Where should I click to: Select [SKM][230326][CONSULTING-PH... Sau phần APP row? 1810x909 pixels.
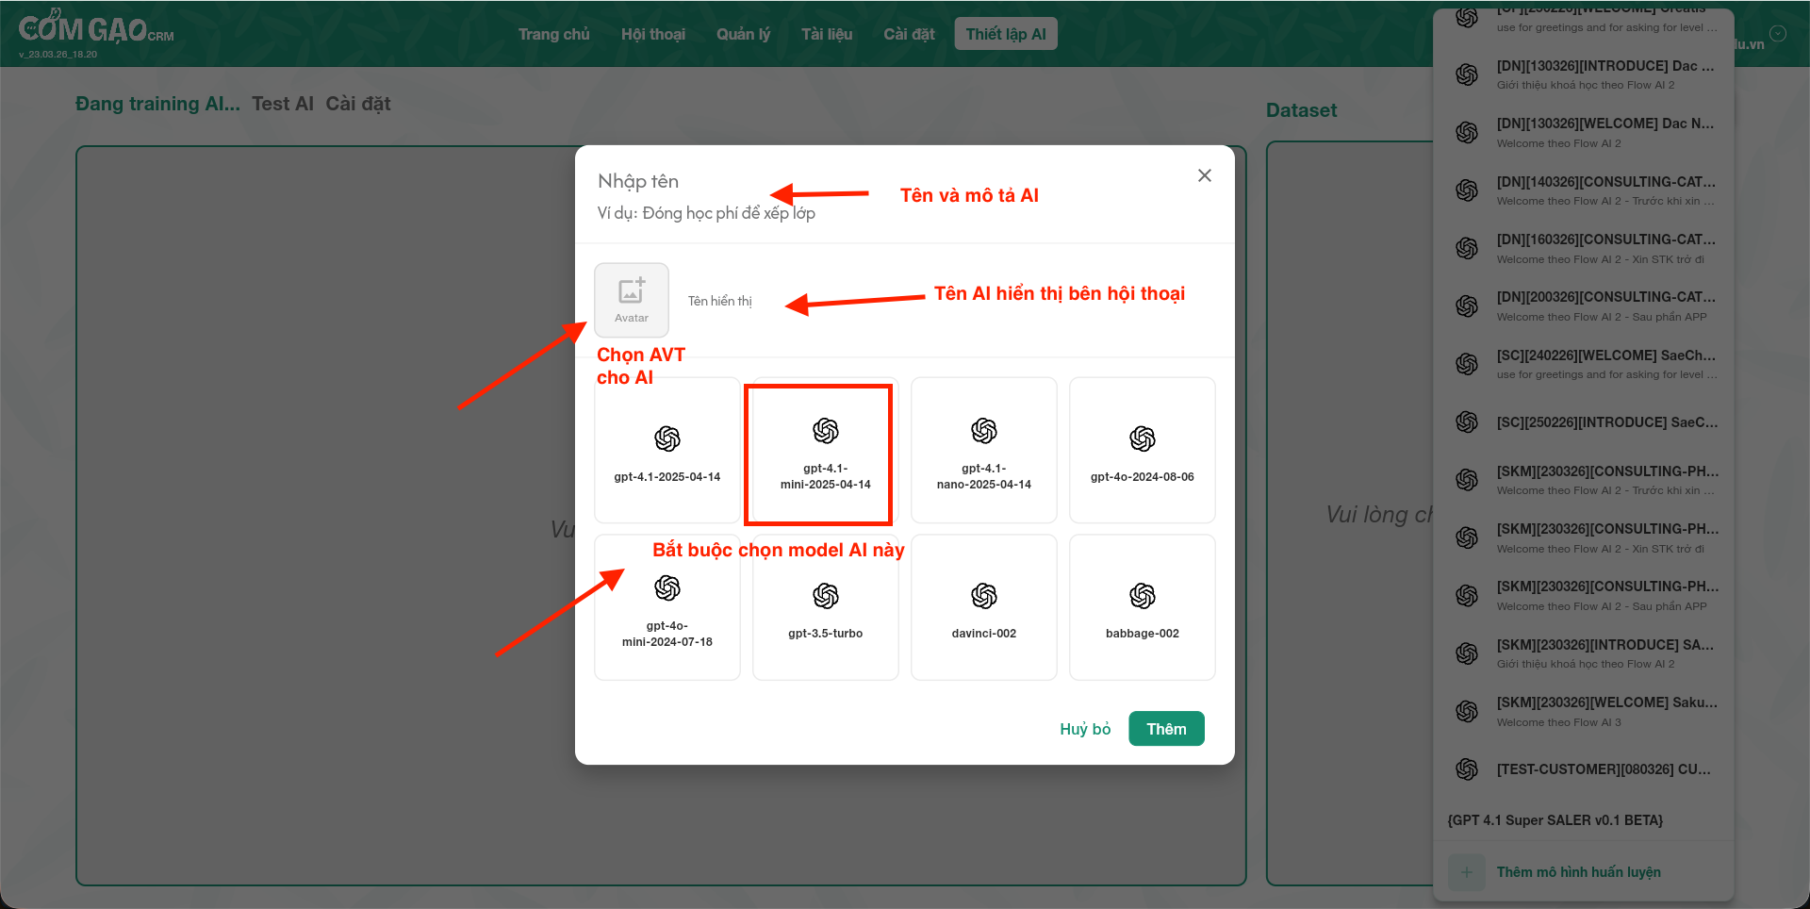(1586, 595)
